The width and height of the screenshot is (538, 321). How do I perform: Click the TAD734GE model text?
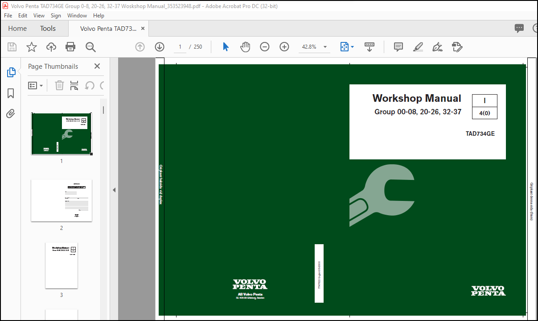pos(480,133)
